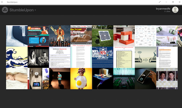Open the black-and-white guitar duo thumbnail
This screenshot has height=108, width=182.
point(38,57)
